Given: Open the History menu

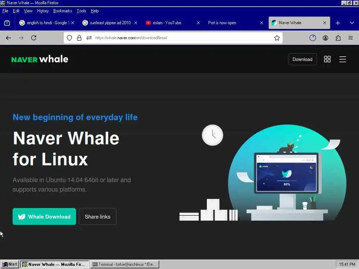Looking at the screenshot, I should [x=43, y=11].
